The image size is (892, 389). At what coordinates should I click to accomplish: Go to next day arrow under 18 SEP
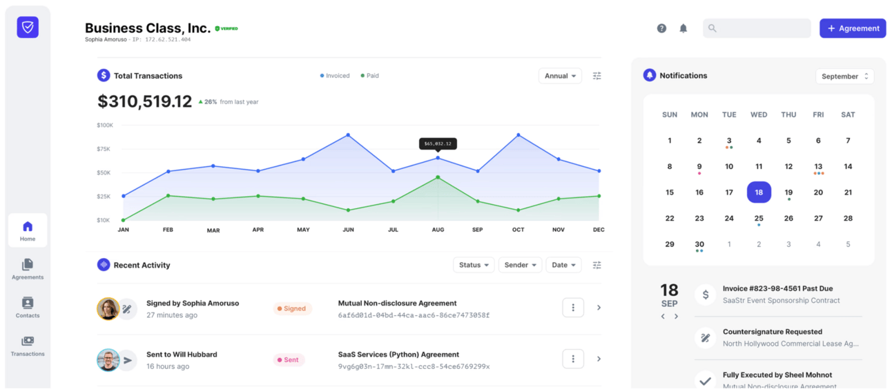coord(676,317)
